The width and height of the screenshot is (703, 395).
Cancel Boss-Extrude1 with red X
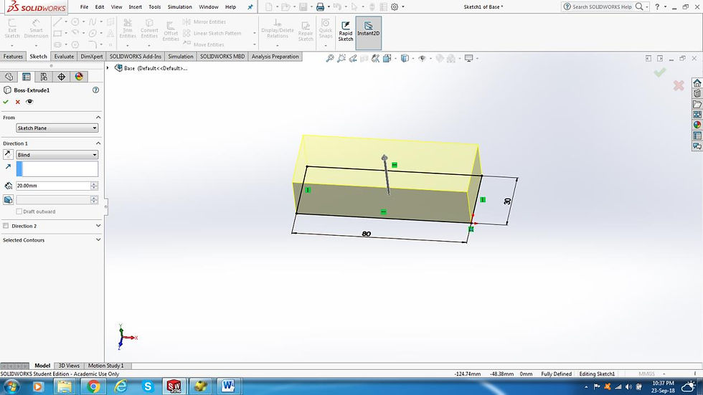(18, 102)
